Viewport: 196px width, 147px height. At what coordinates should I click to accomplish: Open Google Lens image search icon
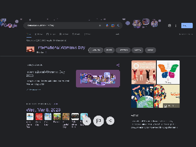point(113,25)
